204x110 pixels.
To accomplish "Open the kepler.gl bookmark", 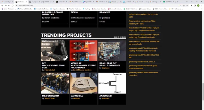I will click(x=86, y=9).
